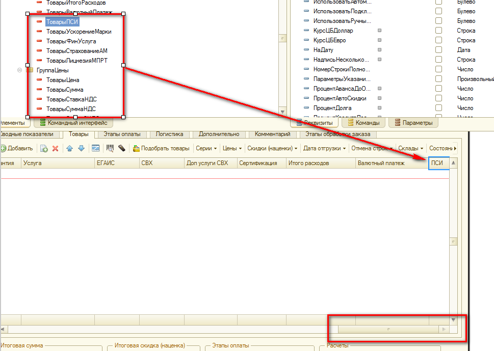Enable the checkbox in НадписьНесколько... row
Screen dimensions: 494x351
tap(438, 60)
